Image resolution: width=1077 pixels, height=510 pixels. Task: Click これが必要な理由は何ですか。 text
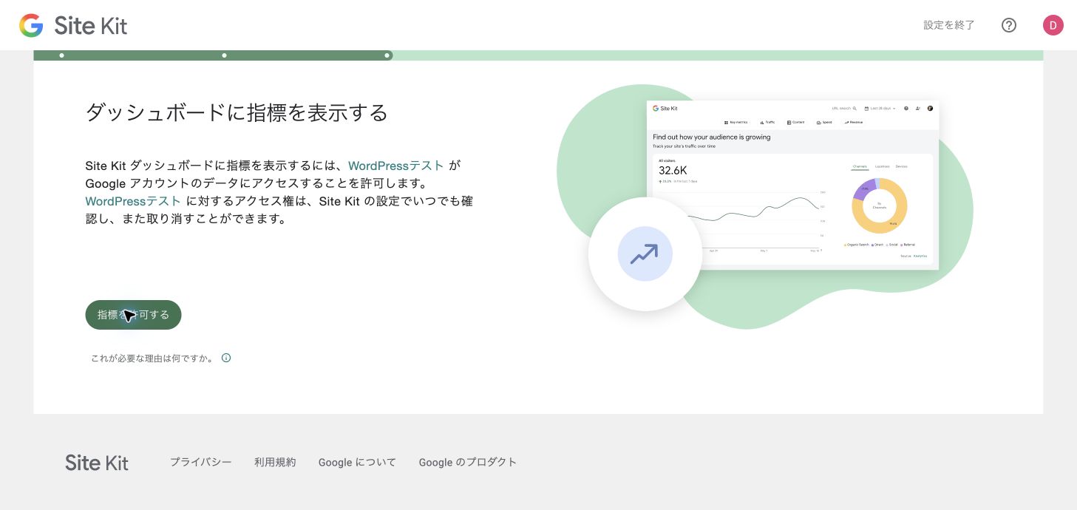click(x=153, y=358)
